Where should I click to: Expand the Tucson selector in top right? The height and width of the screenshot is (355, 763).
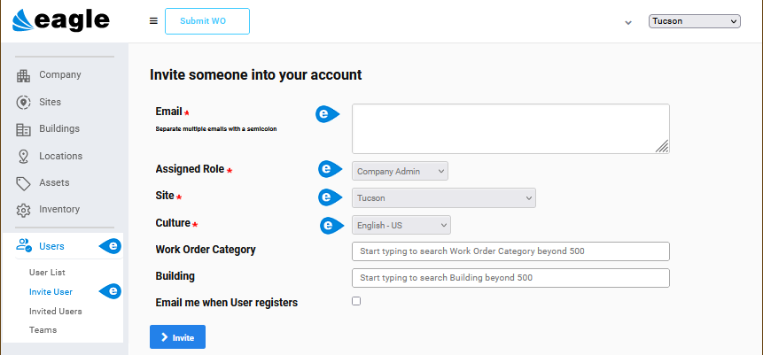tap(694, 21)
